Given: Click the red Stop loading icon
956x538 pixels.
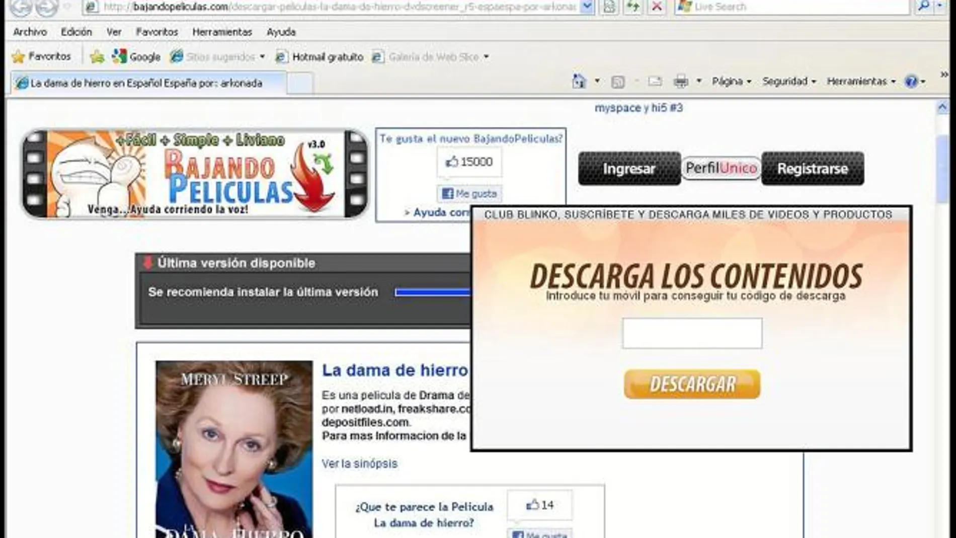Looking at the screenshot, I should click(x=657, y=7).
